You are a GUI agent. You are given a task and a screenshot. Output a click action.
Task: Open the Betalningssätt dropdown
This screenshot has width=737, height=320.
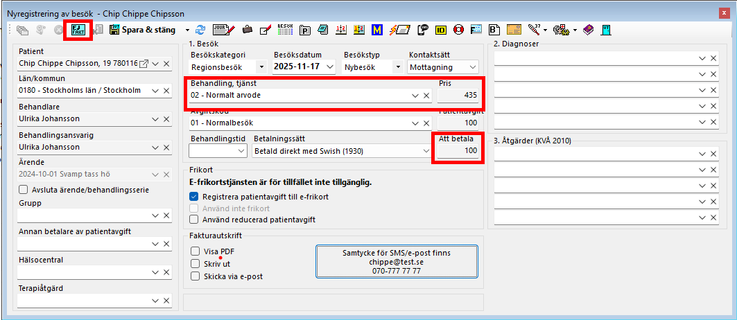click(x=426, y=150)
